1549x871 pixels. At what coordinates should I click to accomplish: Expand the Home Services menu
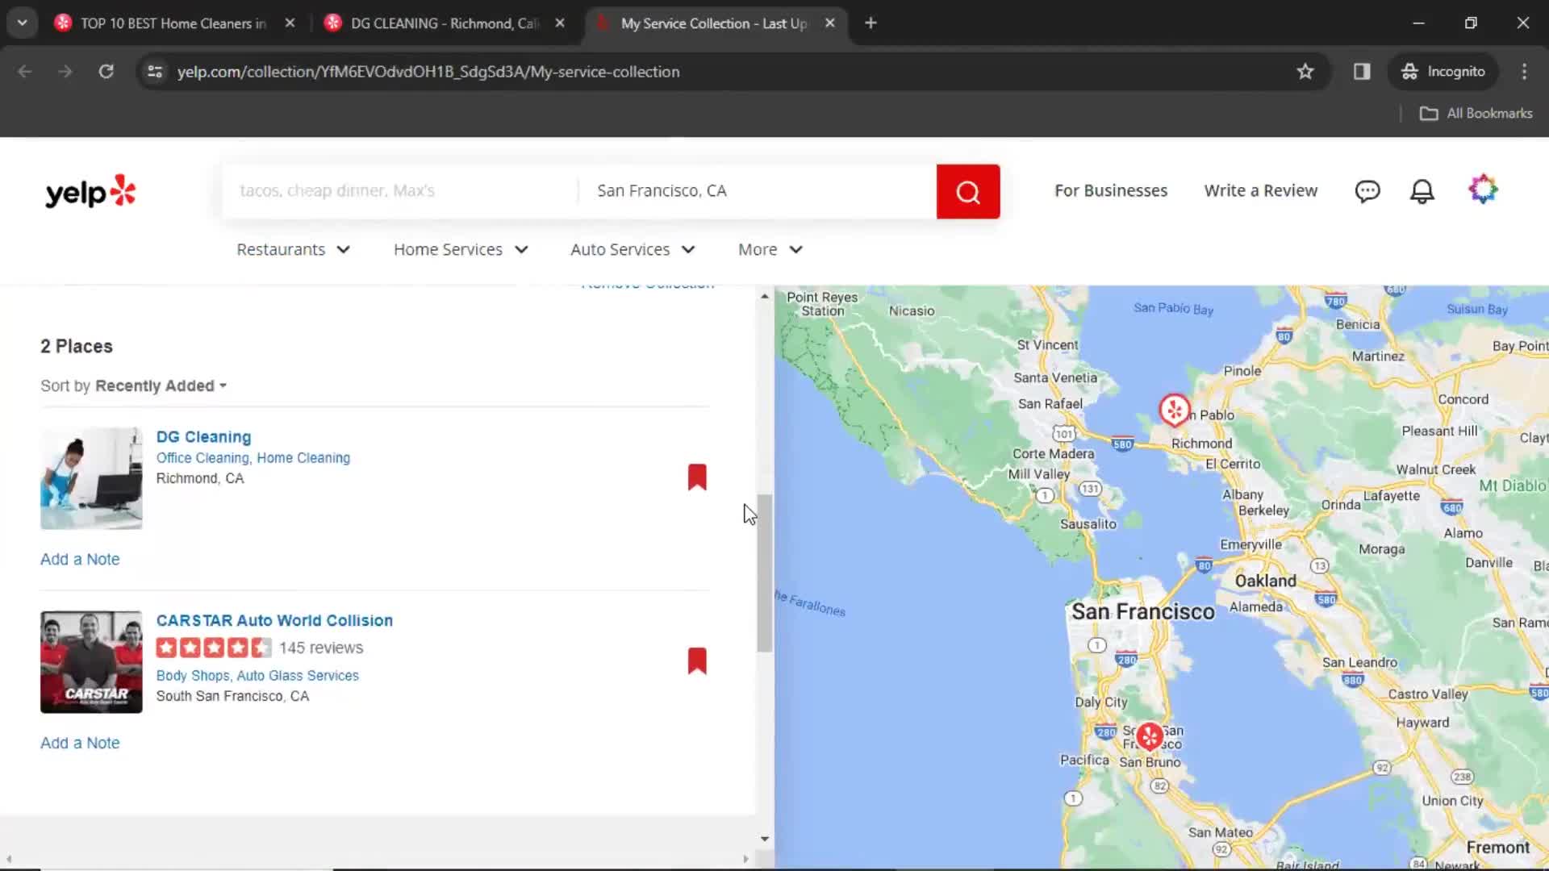[x=461, y=250]
